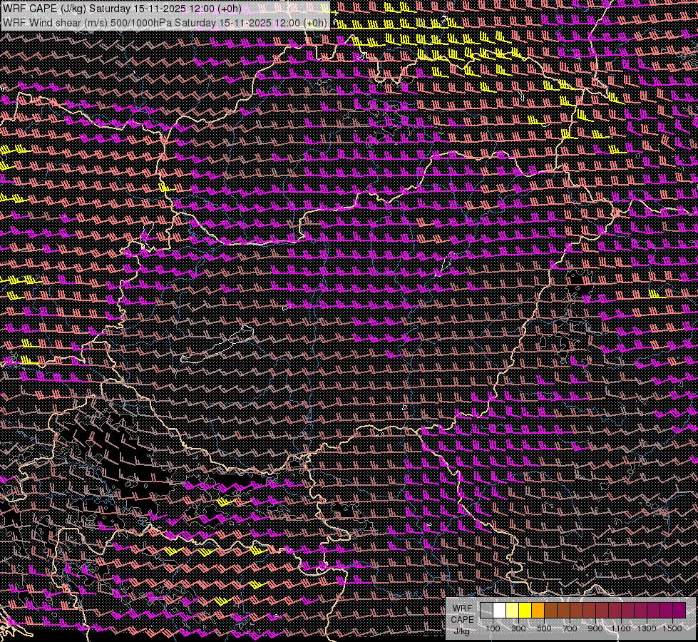Click the white swatch in the CAPE legend
698x642 pixels.
point(499,610)
